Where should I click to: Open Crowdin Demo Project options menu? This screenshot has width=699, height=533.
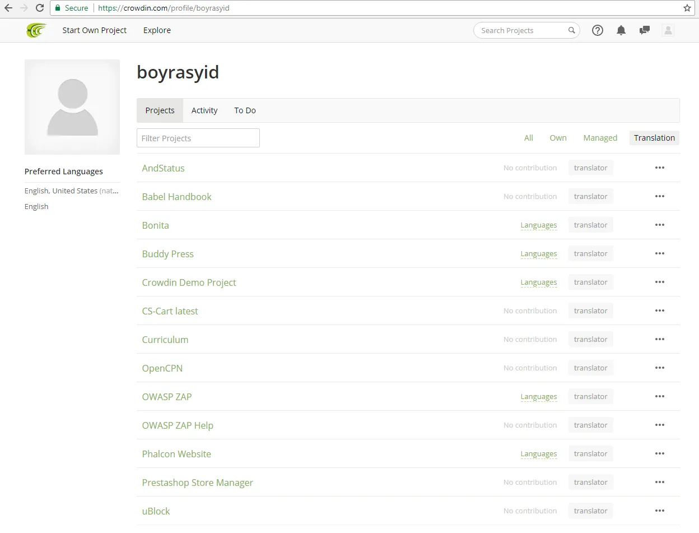[659, 282]
